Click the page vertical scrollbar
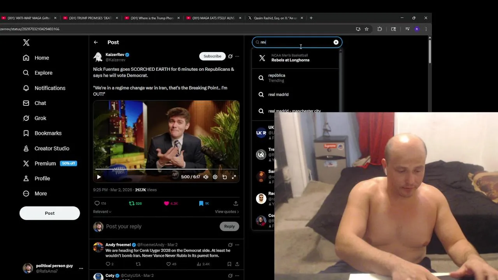This screenshot has width=498, height=280. [x=430, y=51]
